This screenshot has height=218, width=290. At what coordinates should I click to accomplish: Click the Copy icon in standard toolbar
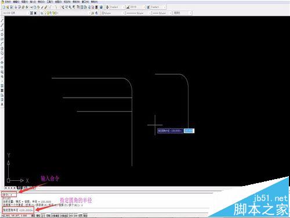point(35,7)
